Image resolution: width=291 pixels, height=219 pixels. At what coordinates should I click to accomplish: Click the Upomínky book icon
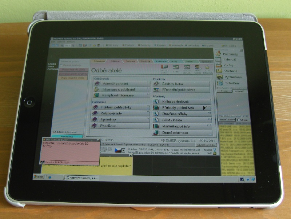95,119
